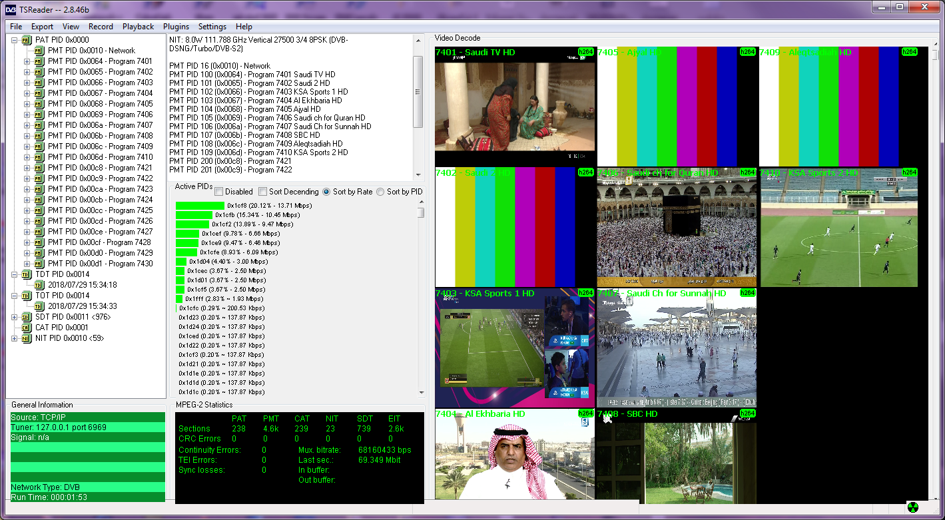Click the TDT icon beside TDT PID 0x0014

[27, 274]
